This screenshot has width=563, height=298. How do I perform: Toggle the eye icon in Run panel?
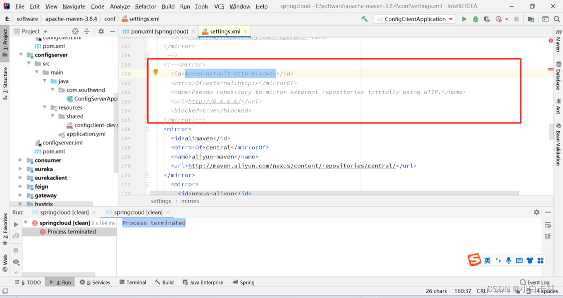click(x=16, y=262)
